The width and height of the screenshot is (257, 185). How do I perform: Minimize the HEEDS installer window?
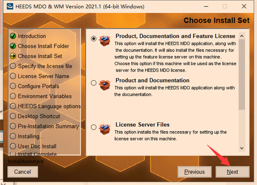206,6
